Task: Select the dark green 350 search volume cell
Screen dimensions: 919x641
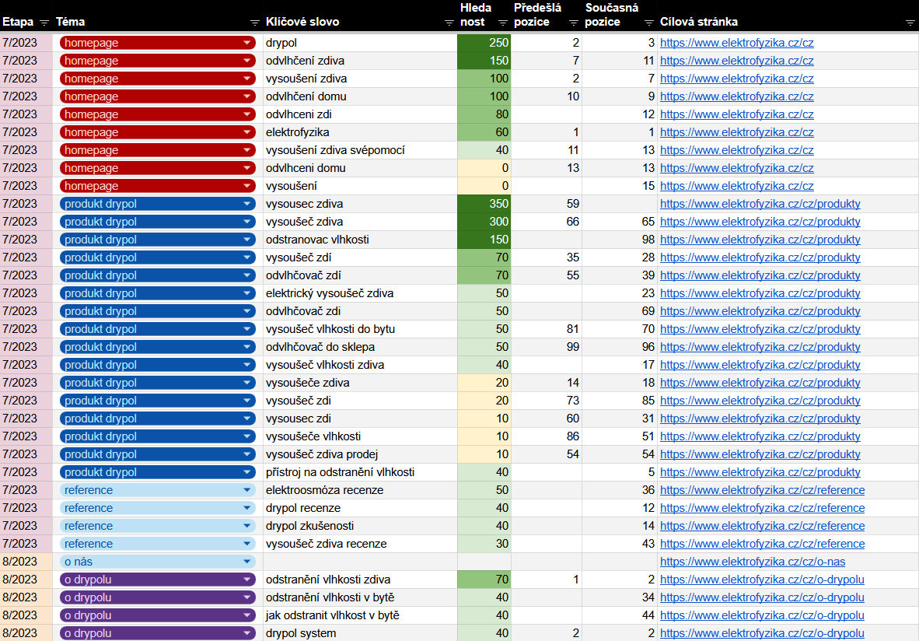Action: [484, 204]
